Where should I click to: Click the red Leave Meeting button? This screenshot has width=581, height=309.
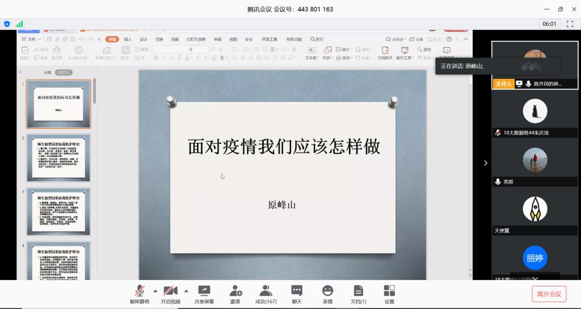pyautogui.click(x=549, y=294)
